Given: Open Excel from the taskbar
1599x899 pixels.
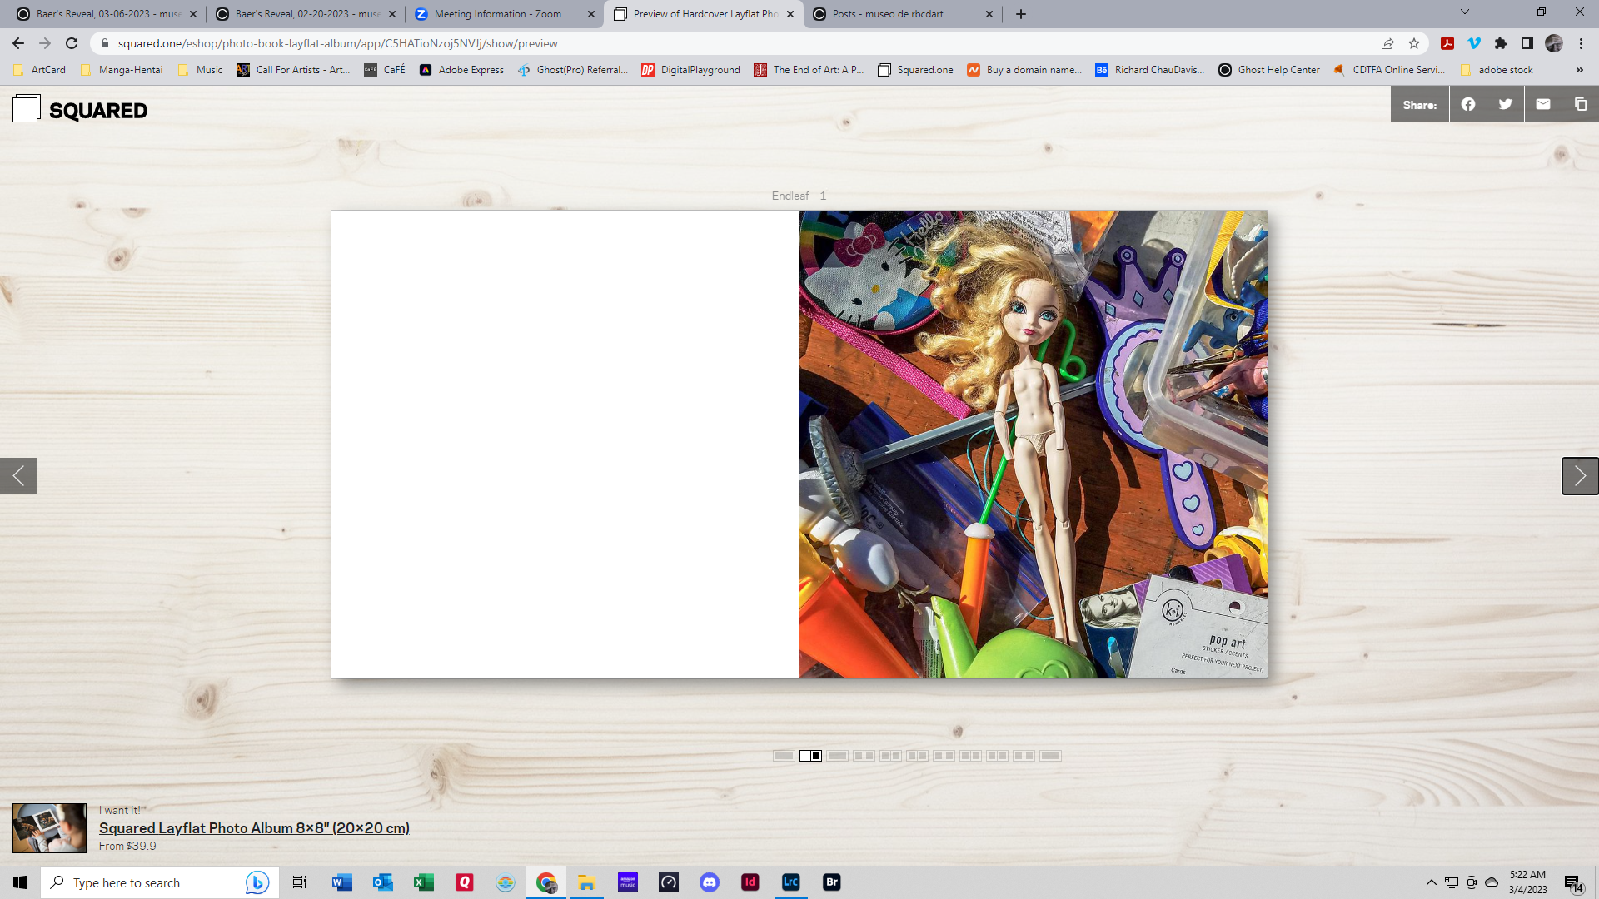Looking at the screenshot, I should click(424, 882).
